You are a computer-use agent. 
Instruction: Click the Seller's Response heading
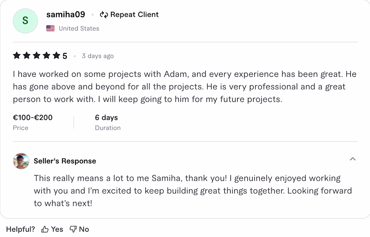pos(65,161)
